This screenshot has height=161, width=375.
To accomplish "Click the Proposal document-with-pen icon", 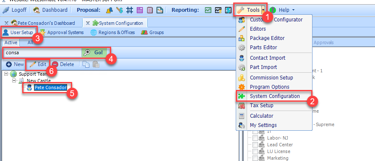I will [x=160, y=10].
